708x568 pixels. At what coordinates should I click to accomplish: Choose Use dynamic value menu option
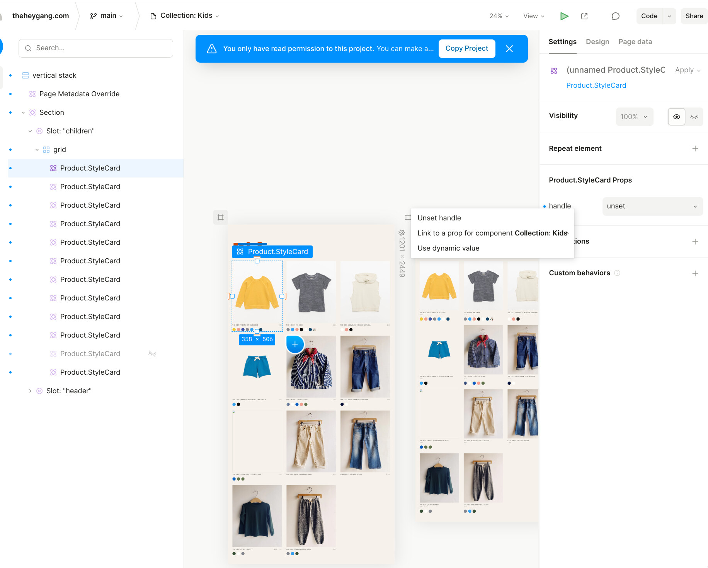click(448, 248)
